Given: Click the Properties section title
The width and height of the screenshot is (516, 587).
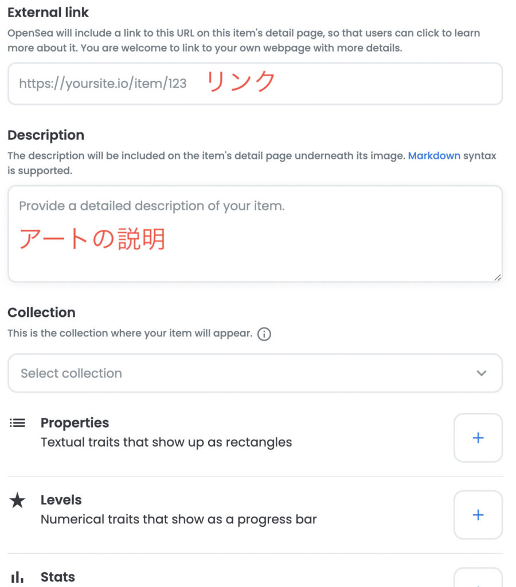Looking at the screenshot, I should [75, 423].
